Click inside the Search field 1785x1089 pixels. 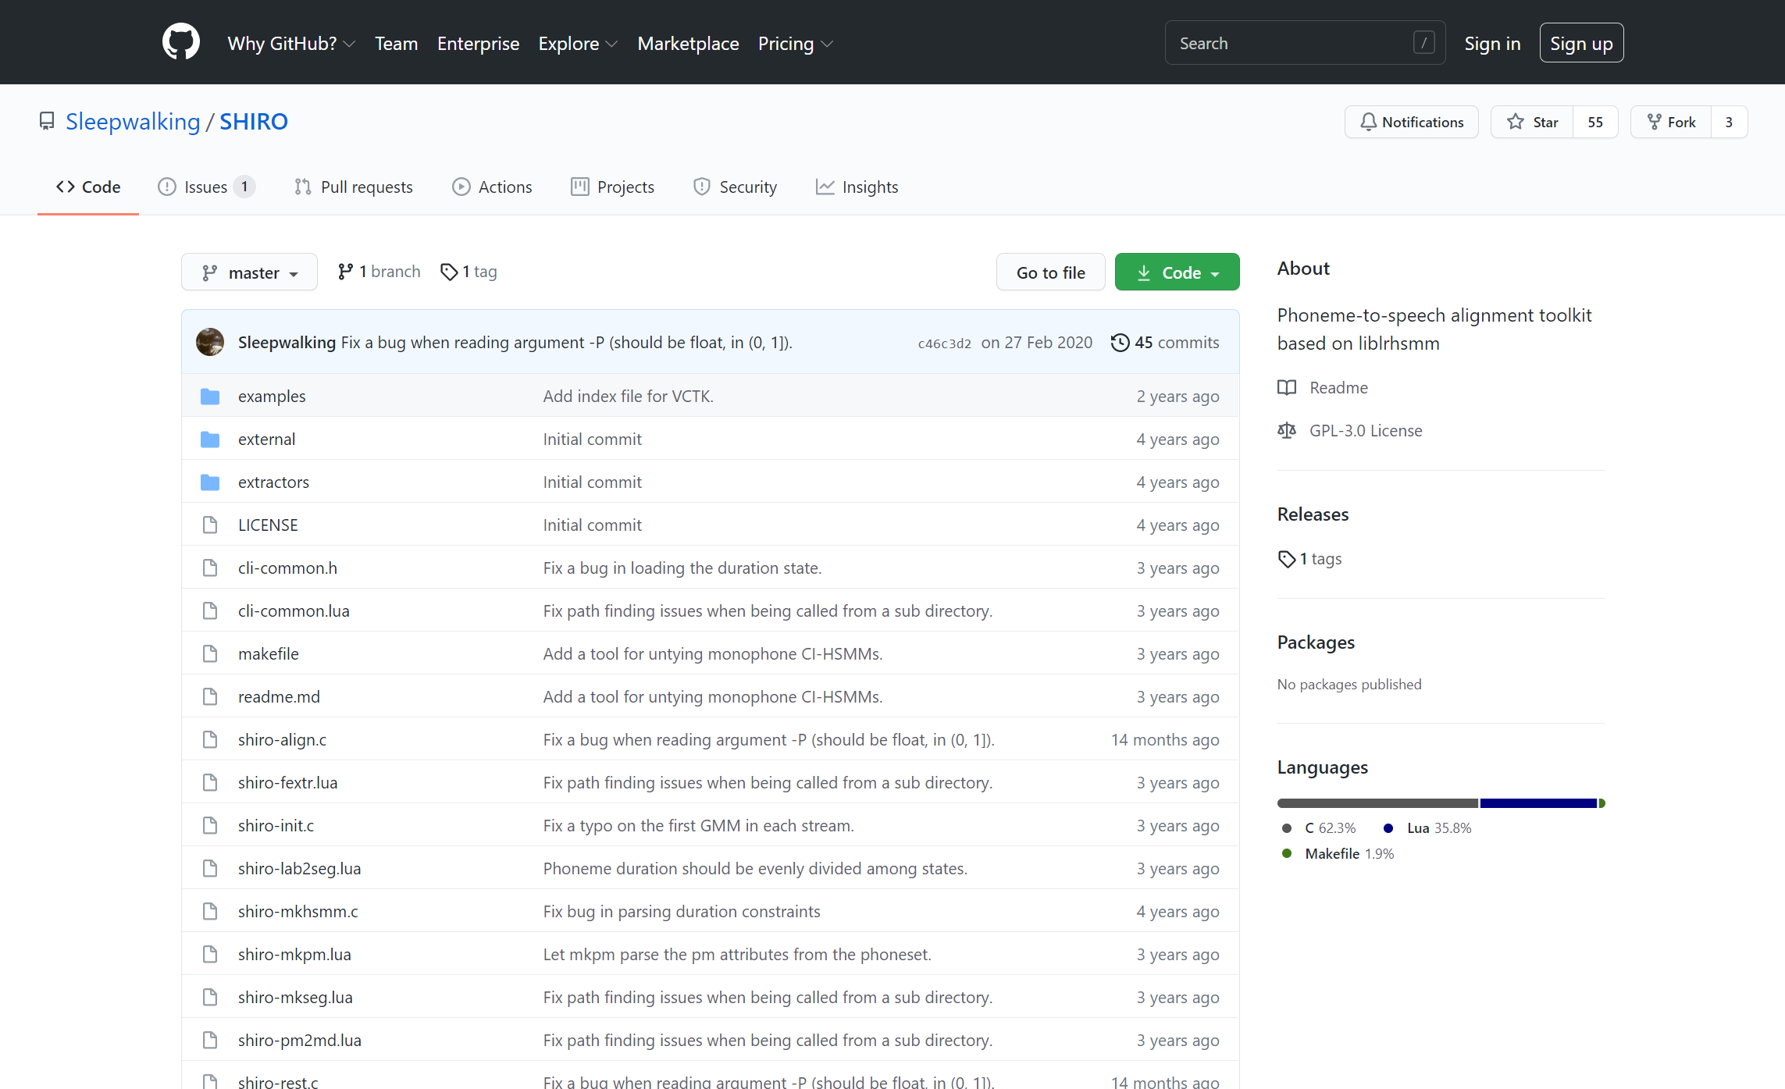(x=1305, y=43)
